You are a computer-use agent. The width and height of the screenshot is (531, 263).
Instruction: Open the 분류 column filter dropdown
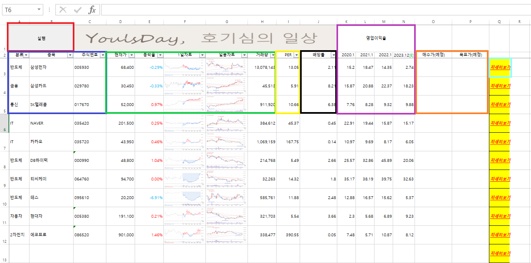coord(26,55)
